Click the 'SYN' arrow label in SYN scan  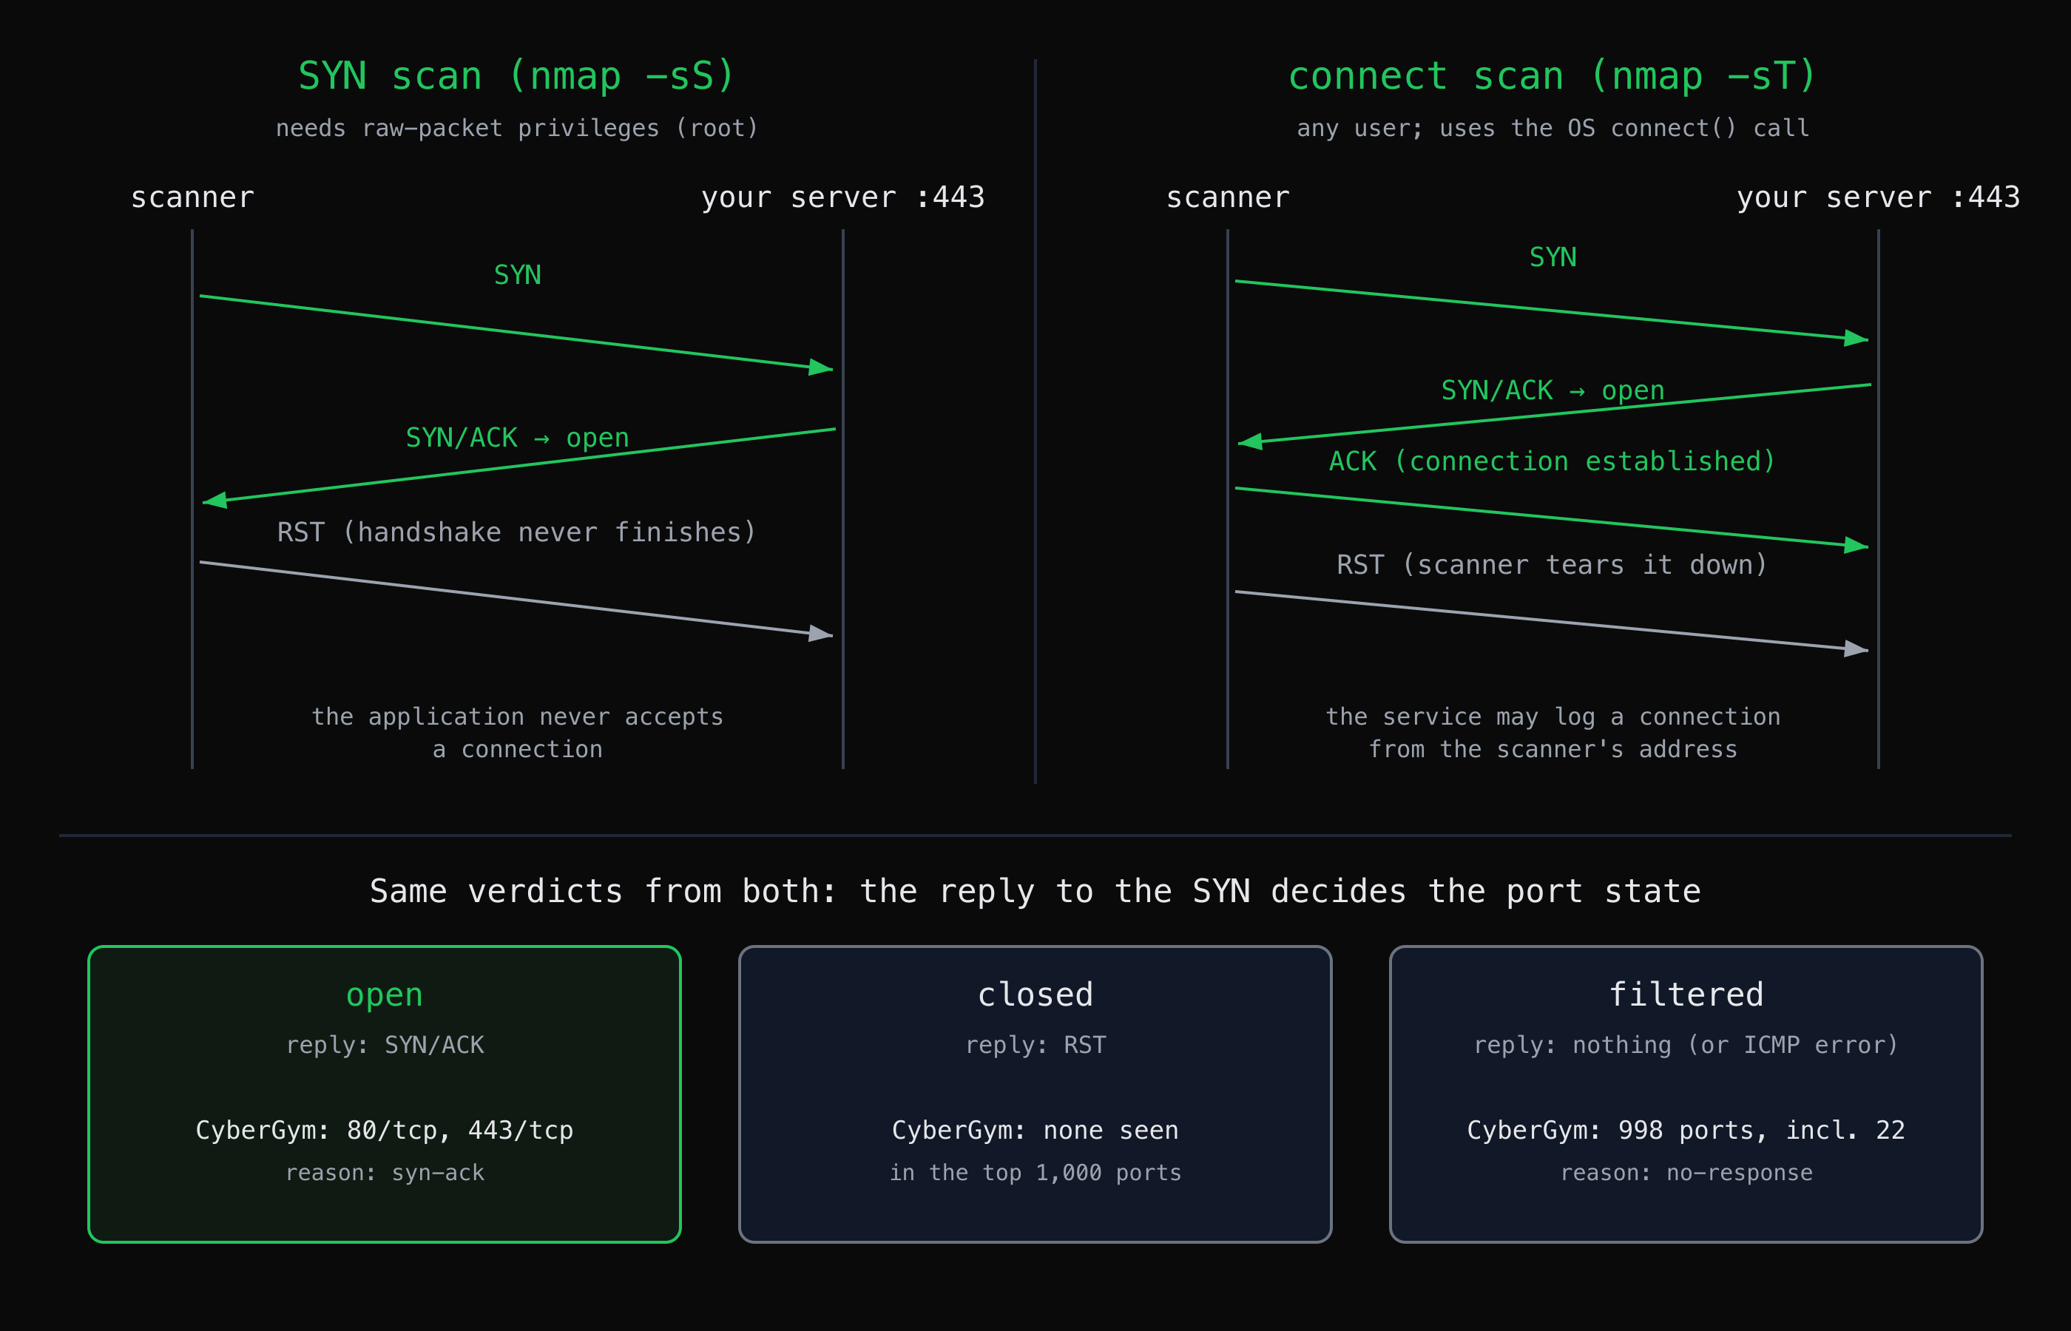(517, 275)
